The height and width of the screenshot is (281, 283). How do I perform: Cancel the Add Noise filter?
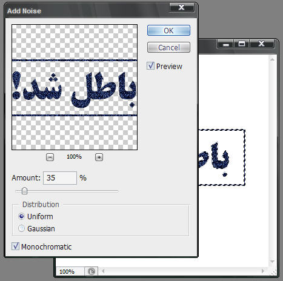pos(168,47)
